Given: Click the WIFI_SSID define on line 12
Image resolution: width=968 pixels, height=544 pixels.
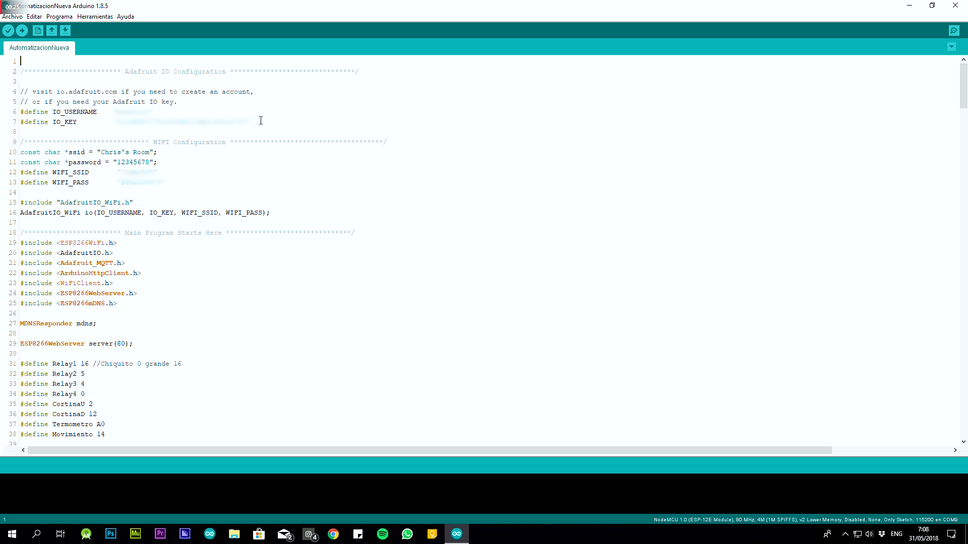Looking at the screenshot, I should click(x=54, y=172).
